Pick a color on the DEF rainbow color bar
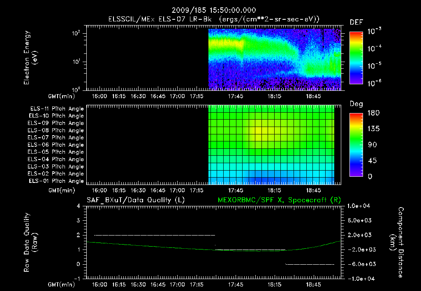This screenshot has width=421, height=291. coord(356,58)
